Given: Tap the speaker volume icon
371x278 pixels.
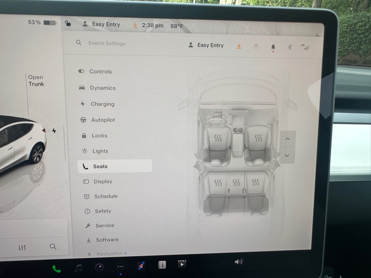Looking at the screenshot, I should point(238,262).
